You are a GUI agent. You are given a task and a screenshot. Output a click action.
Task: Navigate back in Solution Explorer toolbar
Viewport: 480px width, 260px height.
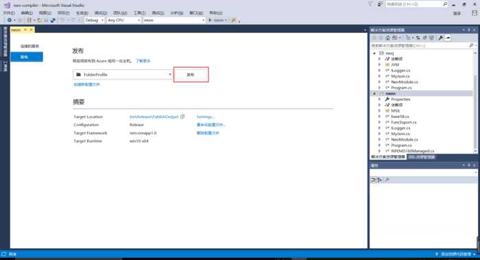click(x=374, y=38)
